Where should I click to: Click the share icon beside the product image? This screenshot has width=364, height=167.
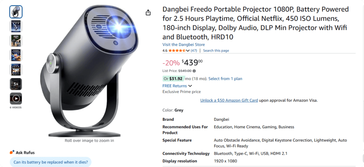coord(148,12)
